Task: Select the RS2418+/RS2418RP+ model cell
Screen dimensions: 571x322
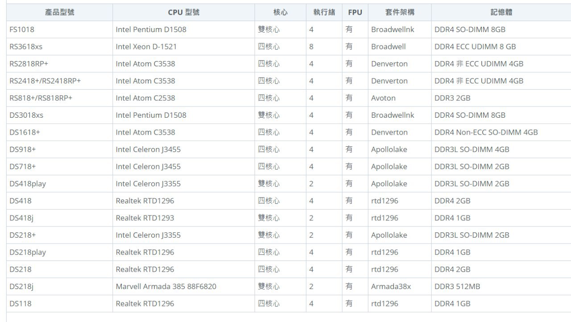Action: tap(45, 81)
